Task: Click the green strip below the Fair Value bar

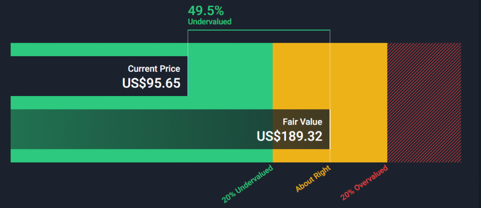Action: [141, 156]
